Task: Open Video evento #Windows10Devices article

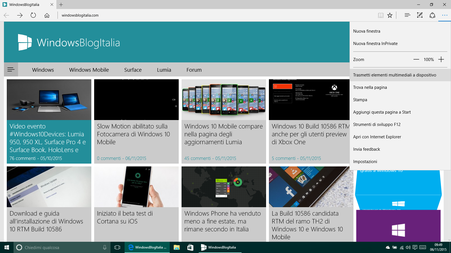Action: pos(48,138)
